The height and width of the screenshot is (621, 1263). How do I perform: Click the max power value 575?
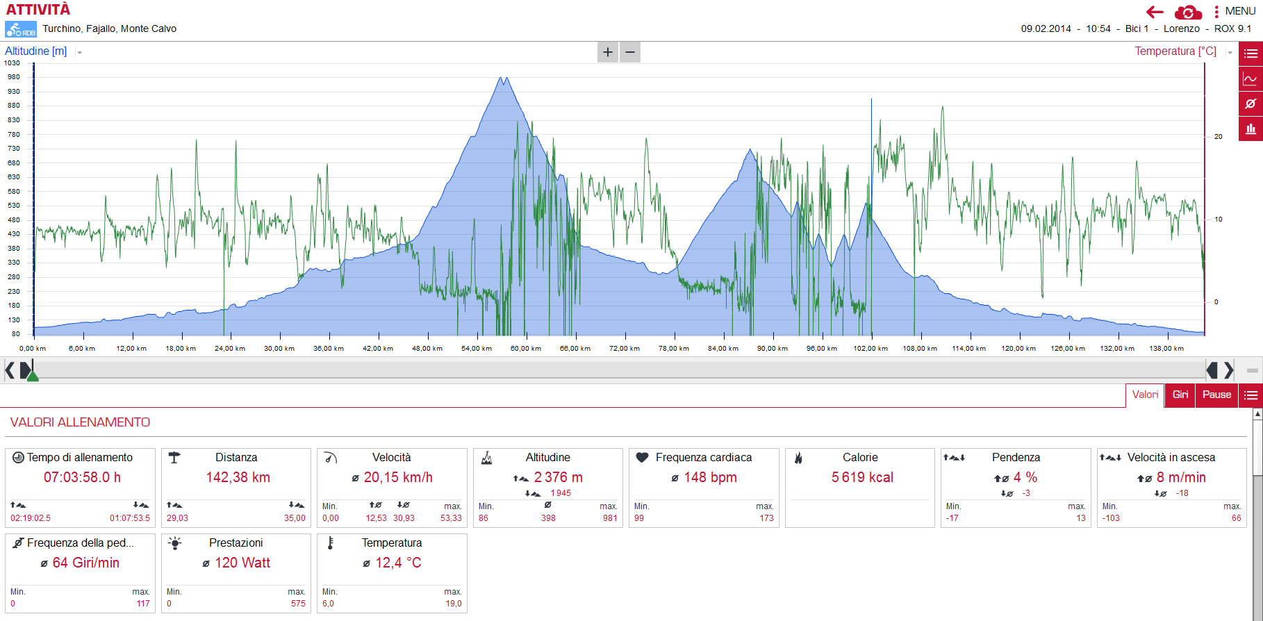(x=298, y=604)
